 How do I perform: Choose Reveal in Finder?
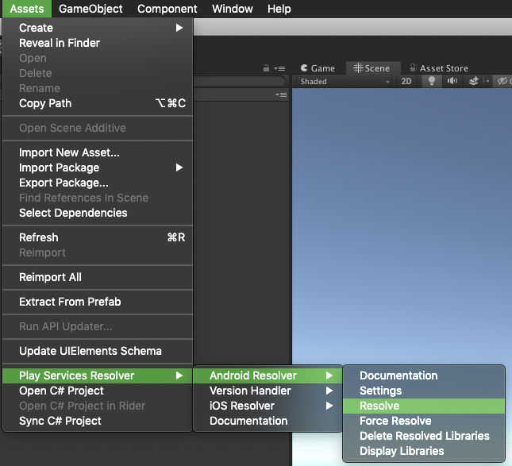click(98, 43)
